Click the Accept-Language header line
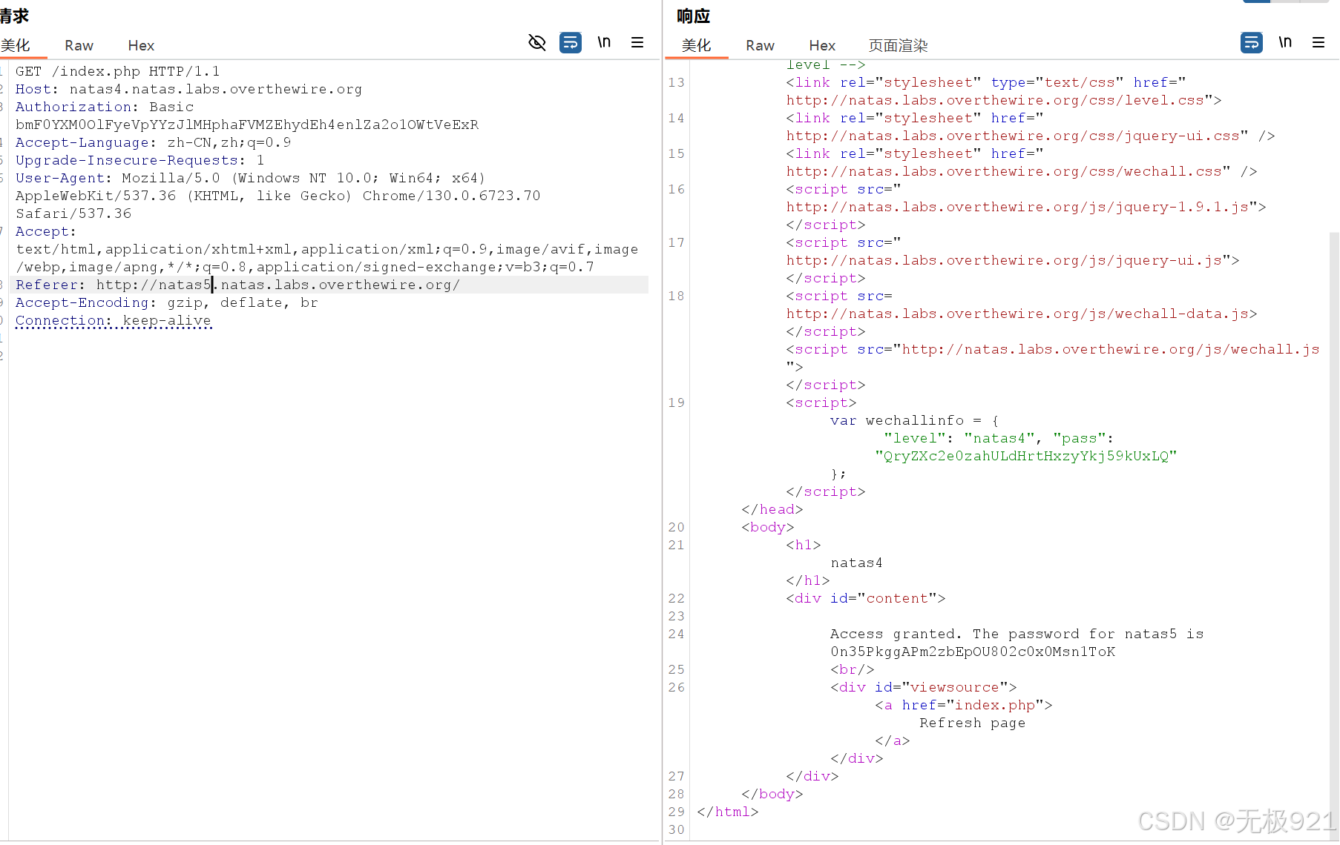Viewport: 1340px width, 845px height. [x=153, y=142]
